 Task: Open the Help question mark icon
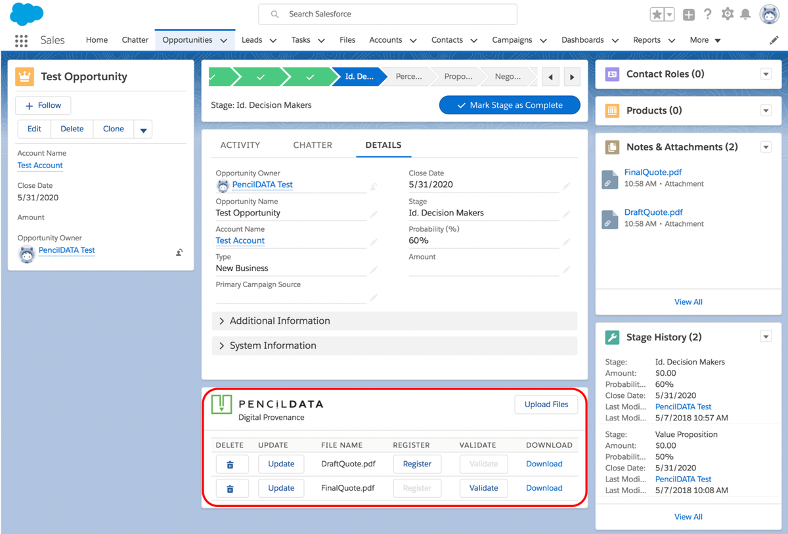coord(707,14)
